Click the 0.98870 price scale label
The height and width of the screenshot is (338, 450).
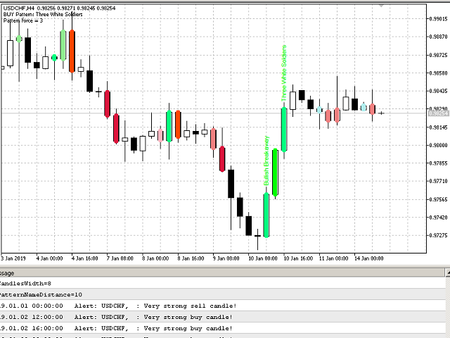[438, 37]
